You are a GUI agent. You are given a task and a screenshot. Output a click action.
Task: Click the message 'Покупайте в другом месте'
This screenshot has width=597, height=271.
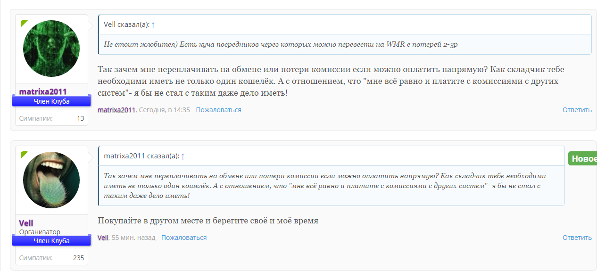pyautogui.click(x=208, y=221)
